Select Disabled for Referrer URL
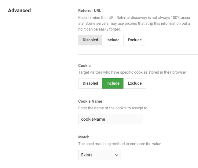Viewport: 198px width, 168px height. tap(90, 40)
